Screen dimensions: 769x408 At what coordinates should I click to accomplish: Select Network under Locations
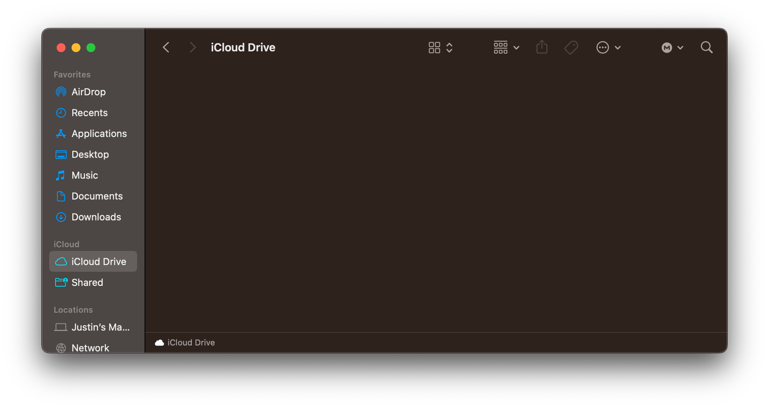pos(90,348)
